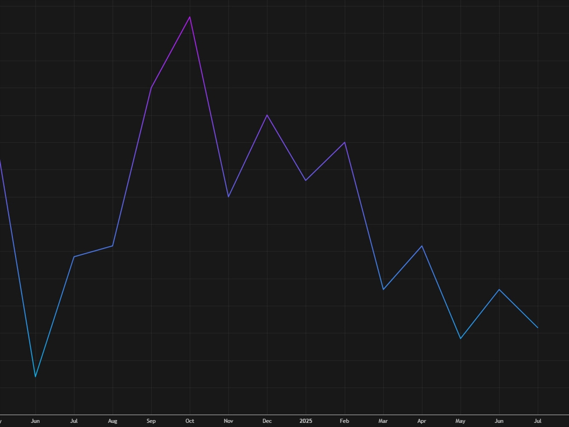Click the line's data point above 2025 label
The width and height of the screenshot is (569, 427).
(306, 180)
